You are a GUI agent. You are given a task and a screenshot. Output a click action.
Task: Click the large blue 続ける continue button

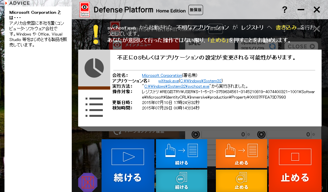pos(128,165)
